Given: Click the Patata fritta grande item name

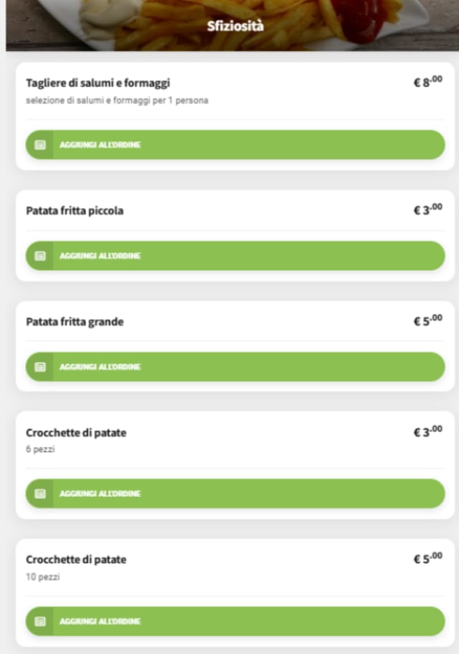Looking at the screenshot, I should (x=75, y=322).
